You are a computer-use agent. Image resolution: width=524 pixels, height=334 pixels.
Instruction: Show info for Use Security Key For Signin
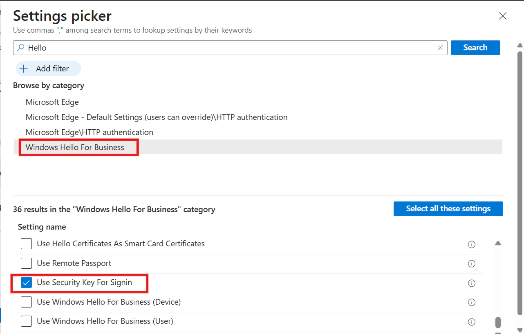click(x=472, y=283)
